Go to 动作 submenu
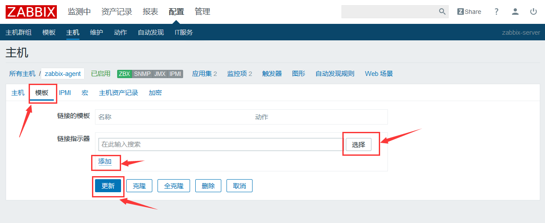The width and height of the screenshot is (545, 223). pos(121,33)
